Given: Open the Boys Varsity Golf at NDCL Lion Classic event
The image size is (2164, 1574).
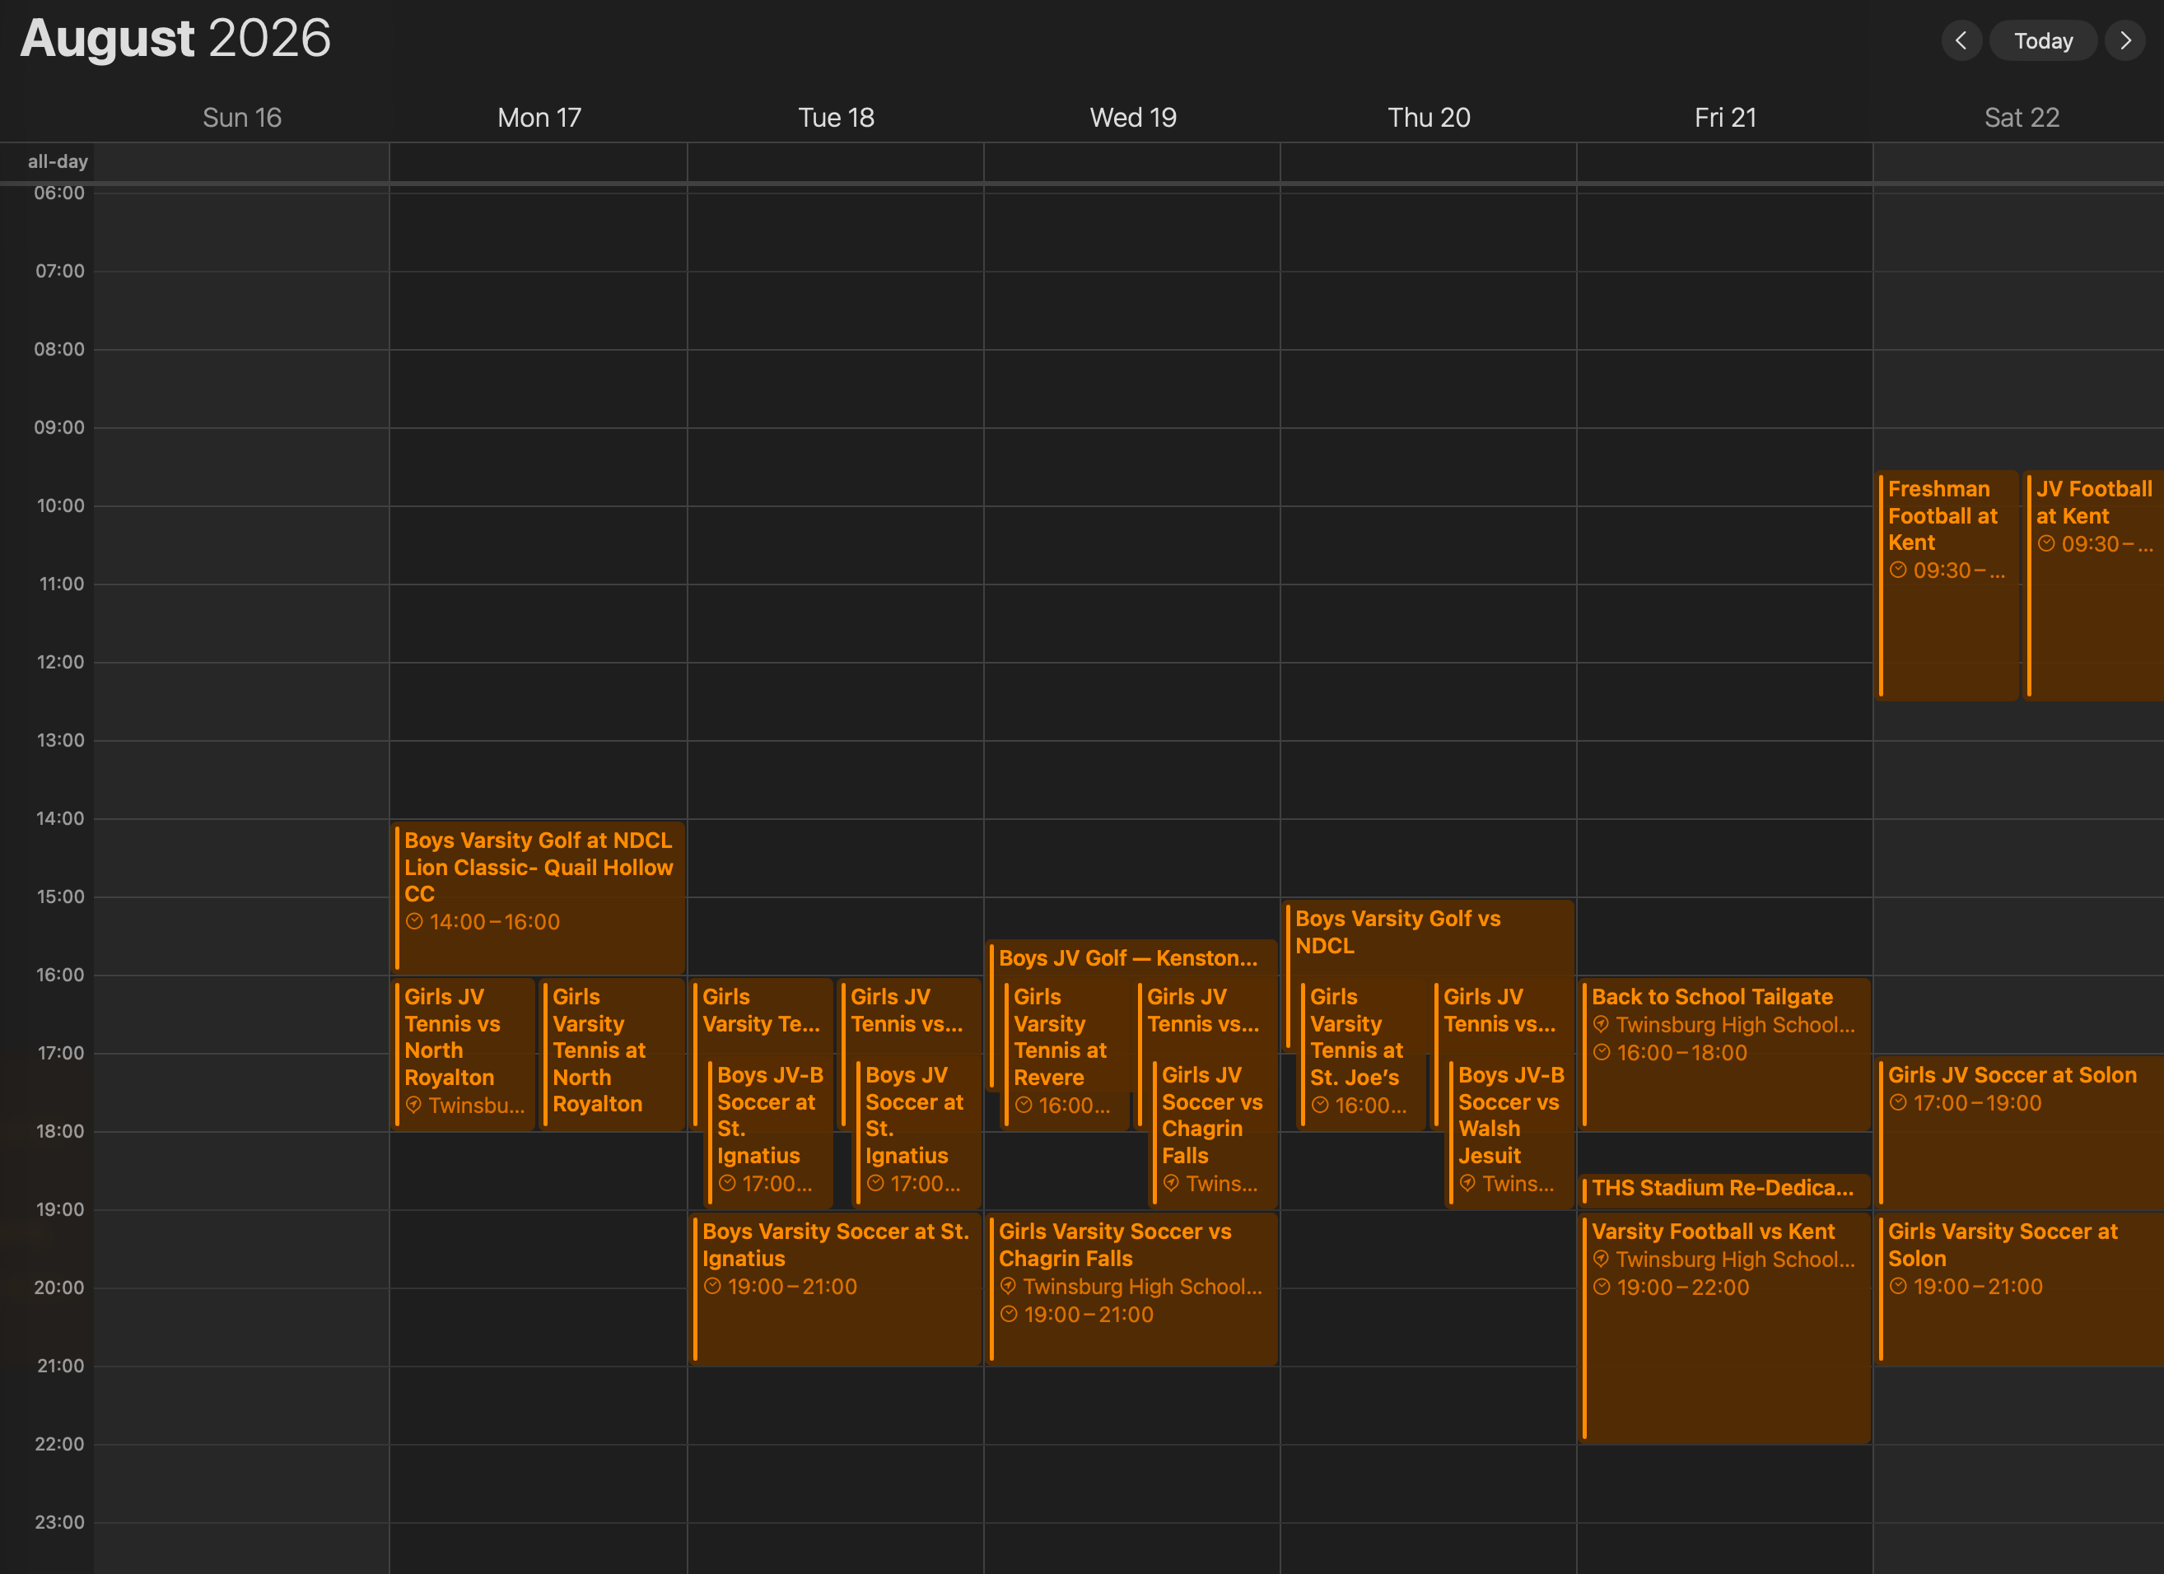Looking at the screenshot, I should pos(539,897).
